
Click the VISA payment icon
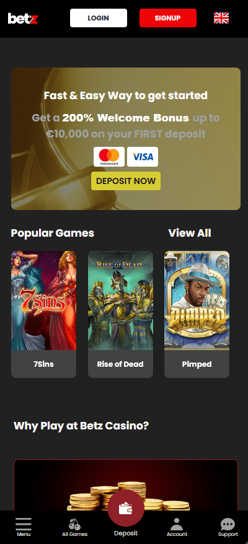coord(143,157)
